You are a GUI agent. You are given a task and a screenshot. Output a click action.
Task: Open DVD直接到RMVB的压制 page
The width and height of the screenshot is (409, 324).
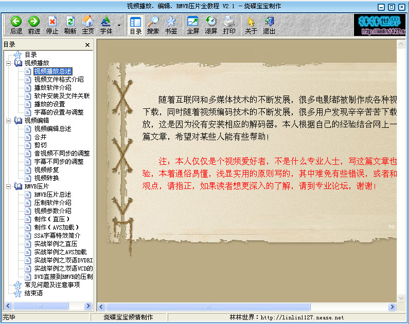pyautogui.click(x=63, y=277)
